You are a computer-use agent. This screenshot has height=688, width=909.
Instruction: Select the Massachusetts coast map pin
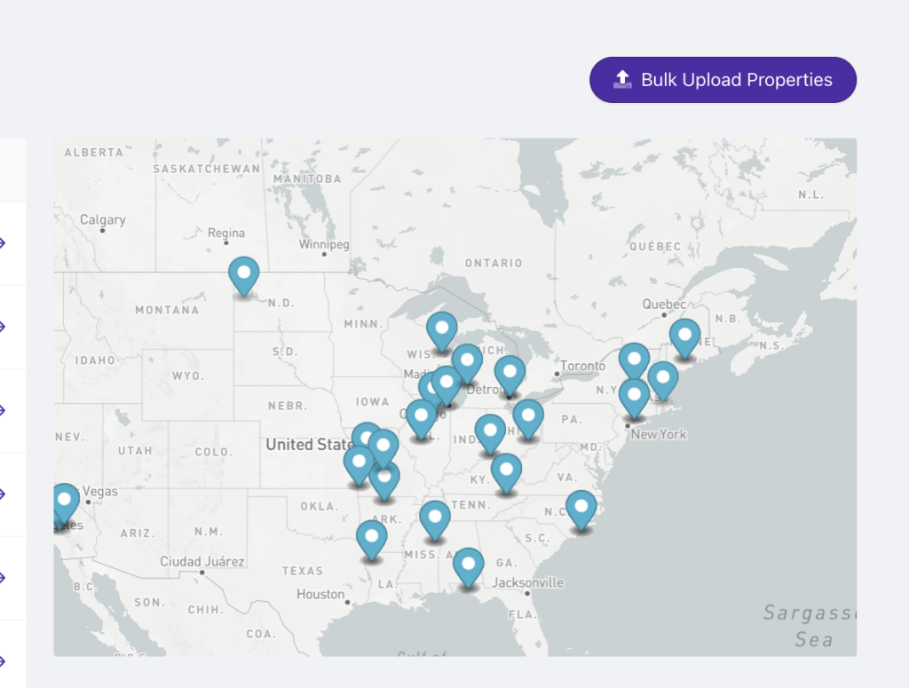pyautogui.click(x=662, y=382)
